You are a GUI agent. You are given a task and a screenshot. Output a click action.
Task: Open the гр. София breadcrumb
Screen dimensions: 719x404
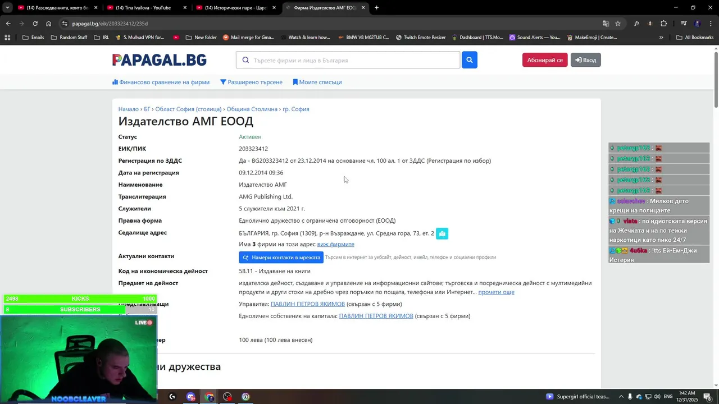(x=296, y=109)
